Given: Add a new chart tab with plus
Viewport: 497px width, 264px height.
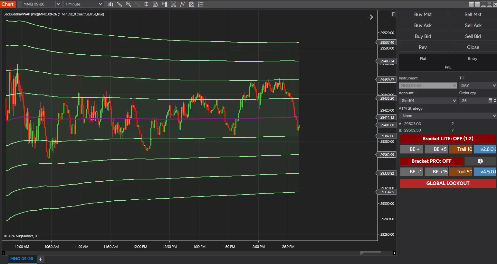Looking at the screenshot, I should coord(41,259).
